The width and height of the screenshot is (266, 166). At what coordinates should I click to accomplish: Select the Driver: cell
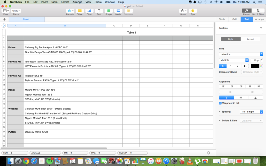15,47
